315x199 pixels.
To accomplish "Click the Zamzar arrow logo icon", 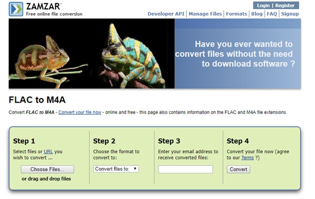I will pos(16,9).
